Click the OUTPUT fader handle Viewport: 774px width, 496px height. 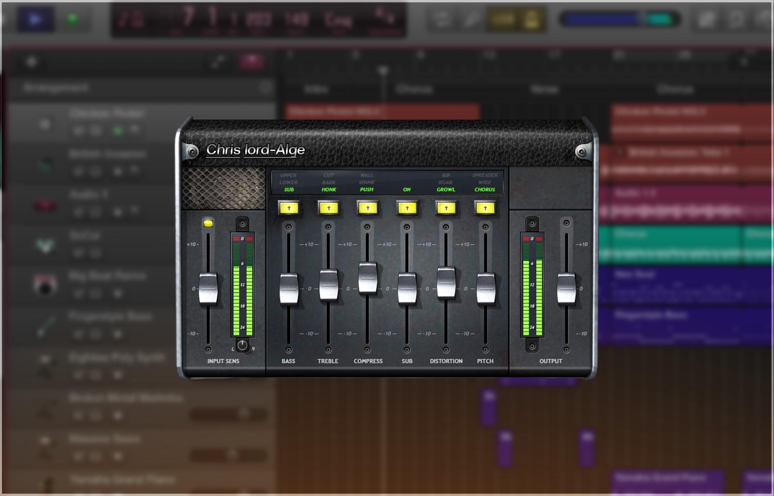click(566, 289)
